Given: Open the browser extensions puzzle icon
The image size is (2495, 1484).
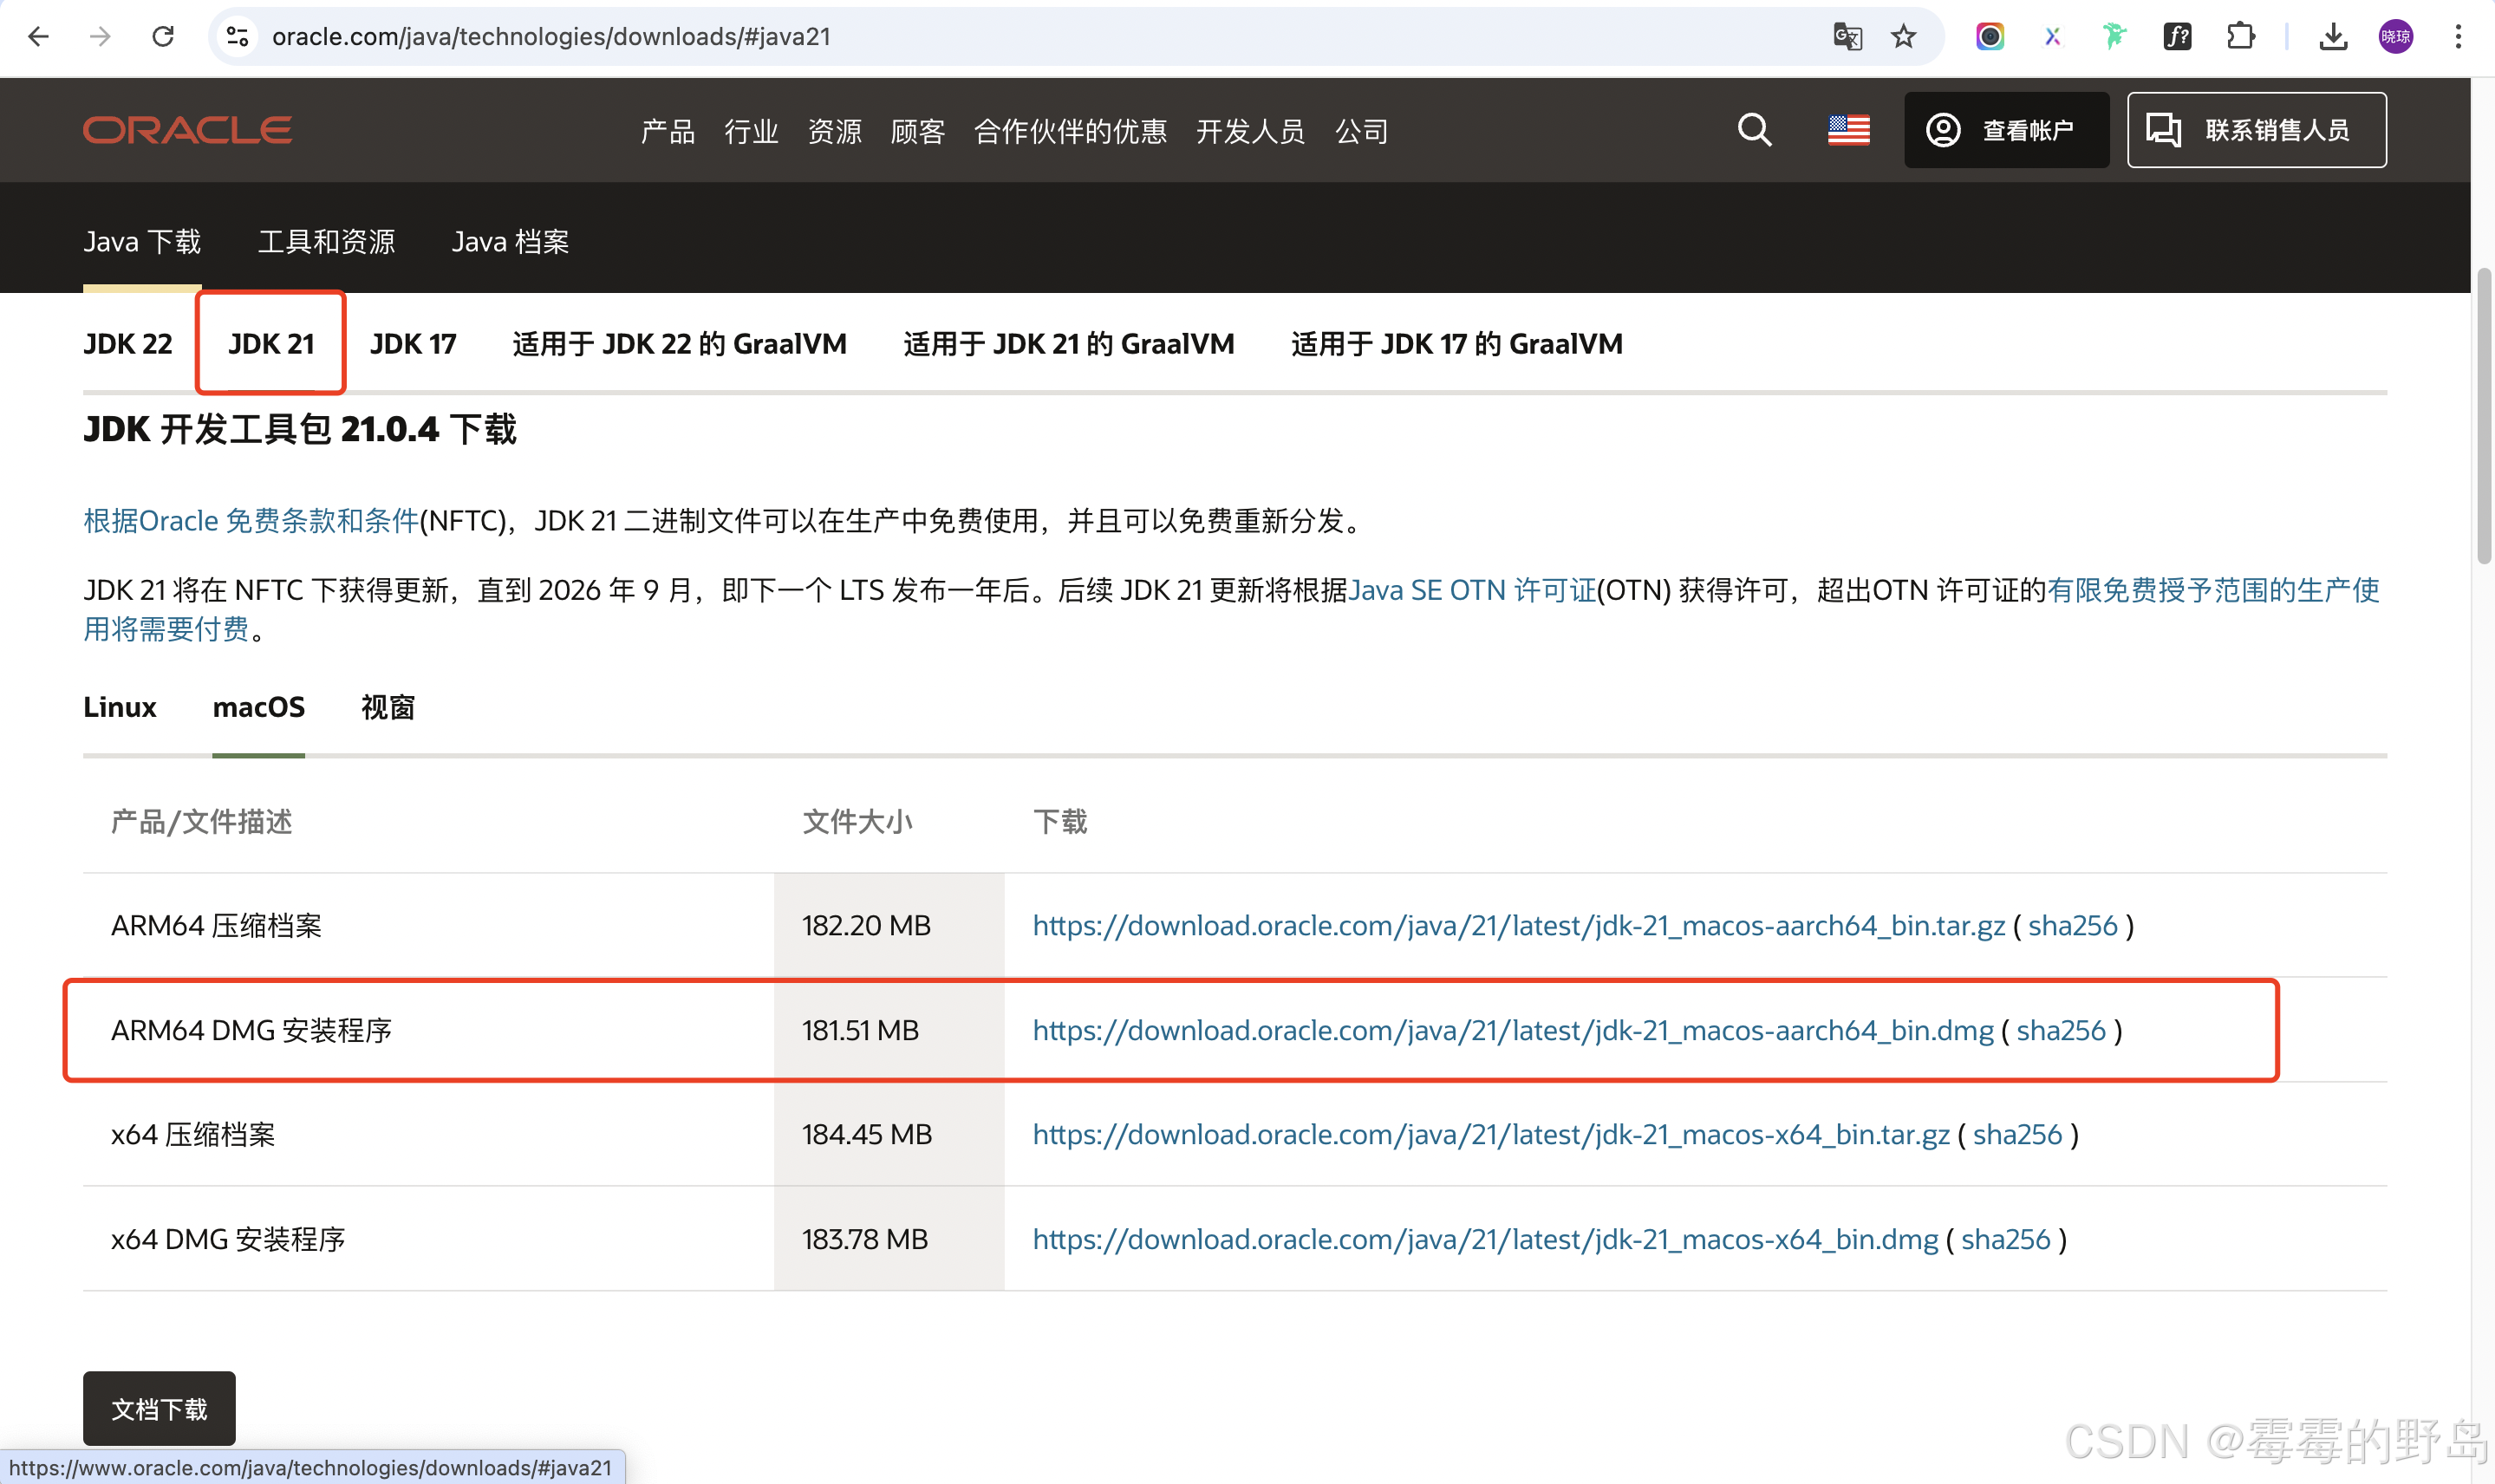Looking at the screenshot, I should pos(2241,37).
